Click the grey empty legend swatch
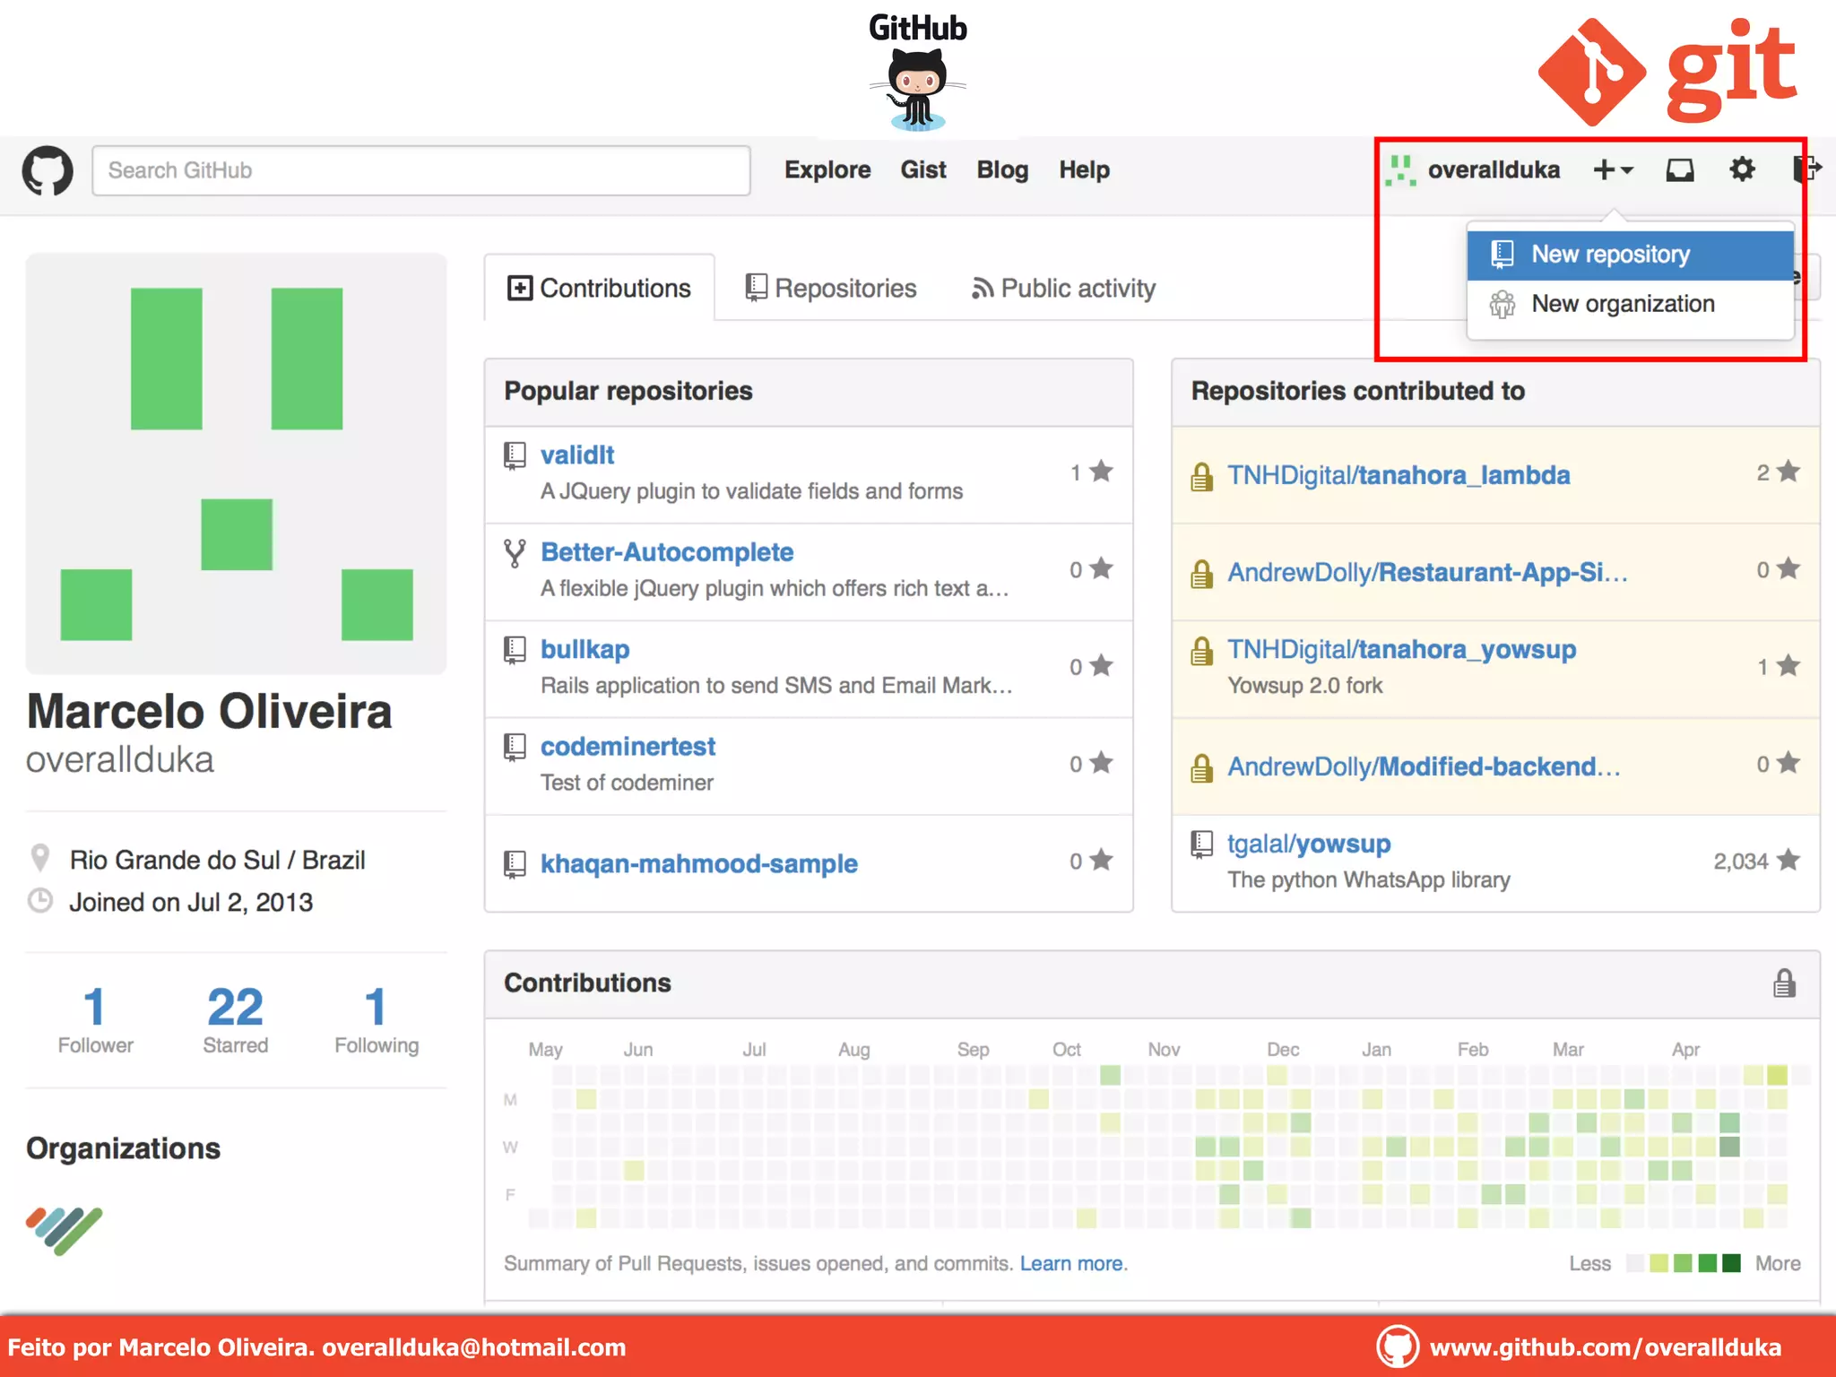The height and width of the screenshot is (1377, 1836). [x=1634, y=1263]
